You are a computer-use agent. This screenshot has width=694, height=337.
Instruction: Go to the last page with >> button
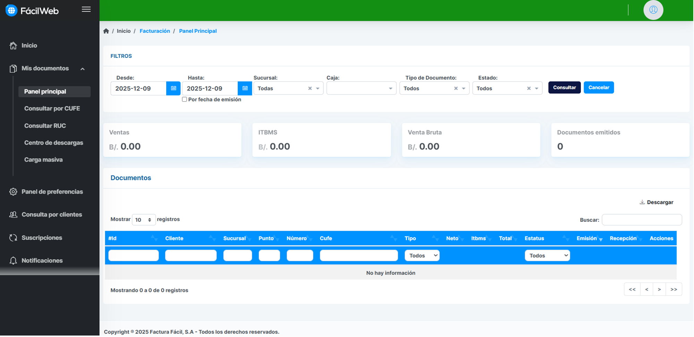[x=674, y=290]
